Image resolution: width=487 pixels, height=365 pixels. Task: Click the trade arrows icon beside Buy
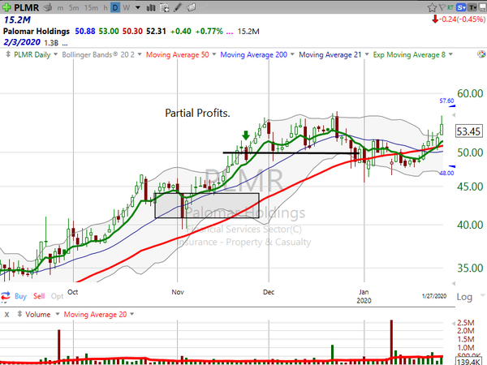[6, 298]
